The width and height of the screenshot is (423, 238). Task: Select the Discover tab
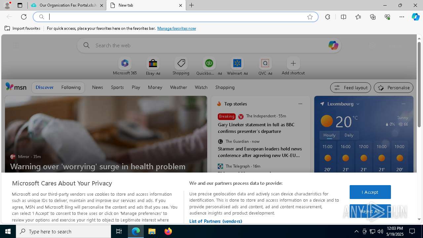point(45,87)
